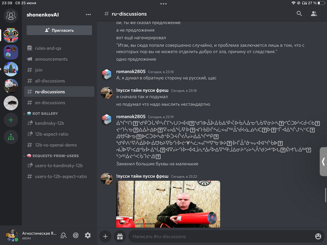The image size is (327, 245).
Task: Add a server with plus icon
Action: (x=11, y=120)
